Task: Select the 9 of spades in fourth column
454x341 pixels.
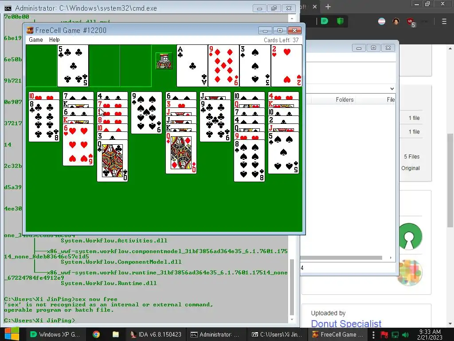Action: coord(146,113)
